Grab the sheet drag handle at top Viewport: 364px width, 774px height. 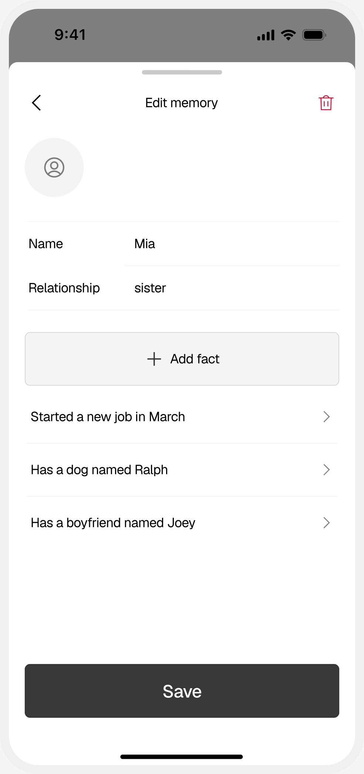point(182,72)
